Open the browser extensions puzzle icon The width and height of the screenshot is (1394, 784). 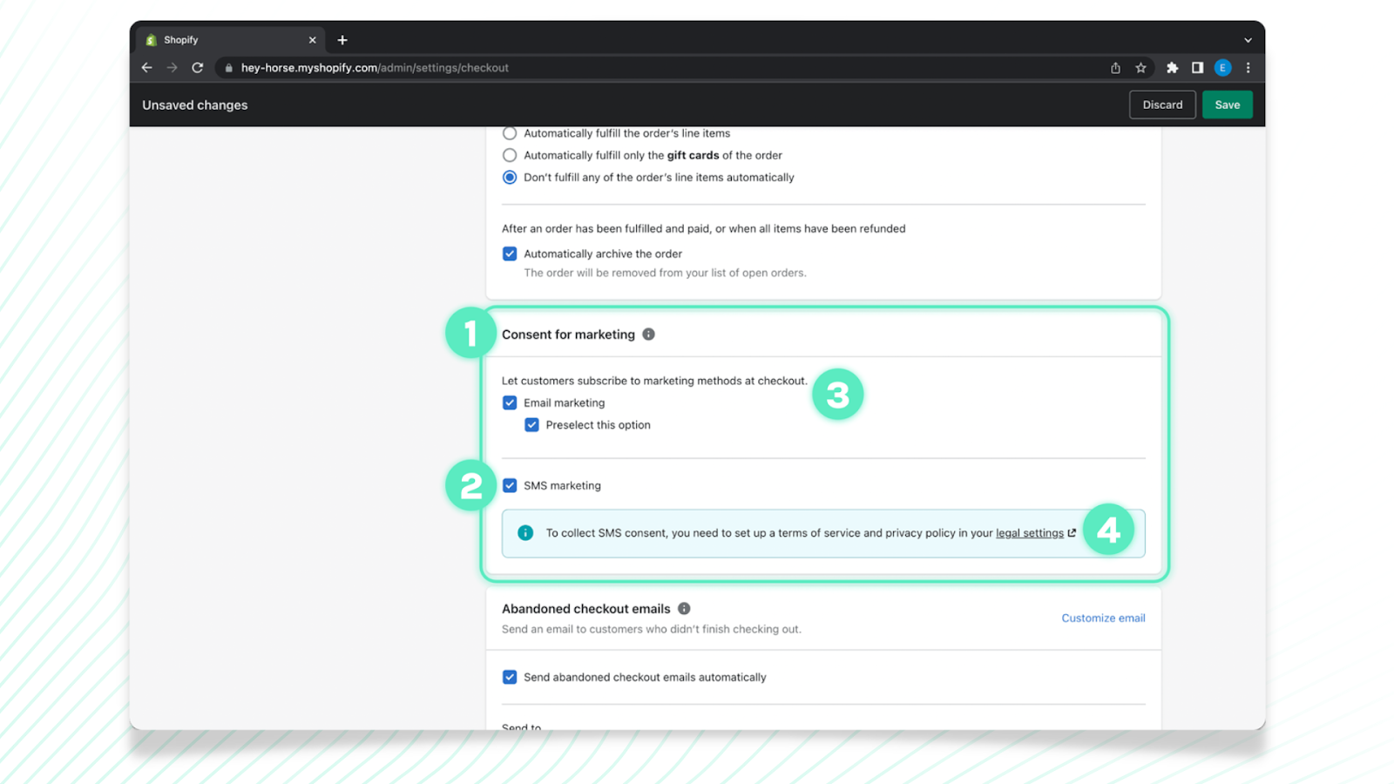click(1172, 68)
